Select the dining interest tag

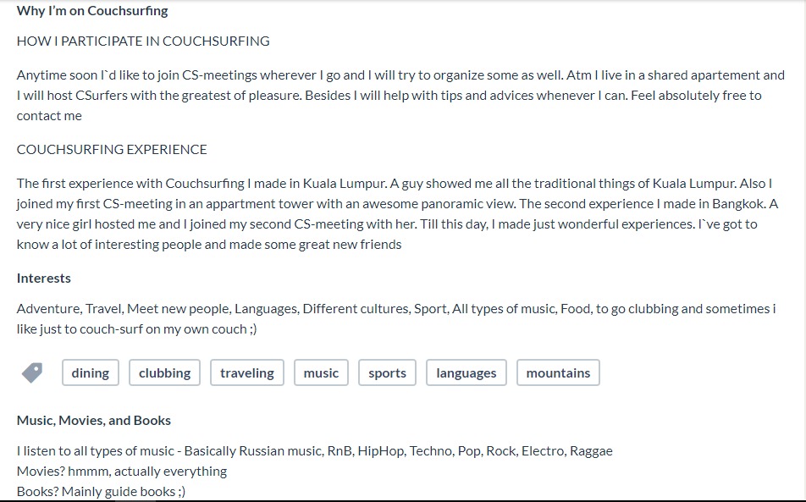tap(91, 372)
